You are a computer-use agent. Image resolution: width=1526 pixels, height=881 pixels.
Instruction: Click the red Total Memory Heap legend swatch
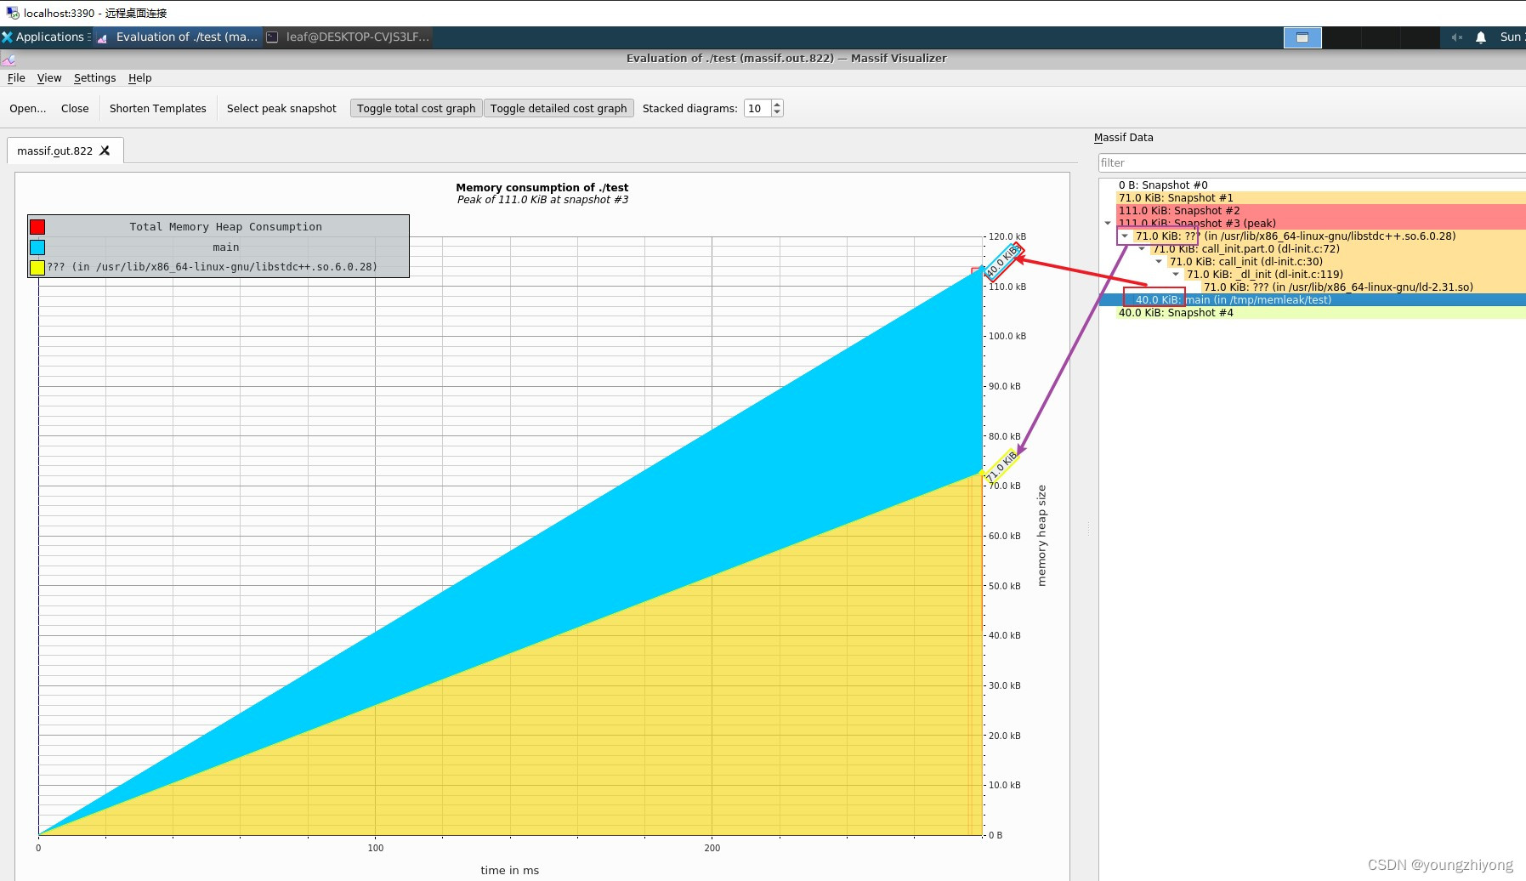pyautogui.click(x=37, y=227)
